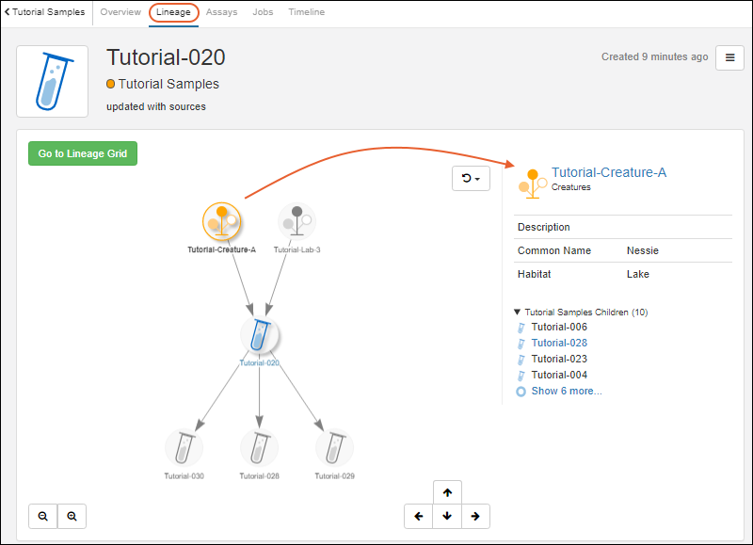Click Show 6 more link
The height and width of the screenshot is (545, 753).
566,391
